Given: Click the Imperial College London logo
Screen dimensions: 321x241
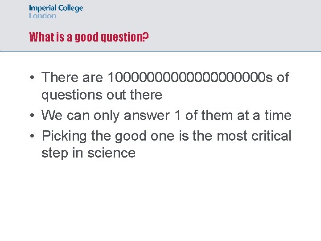Looking at the screenshot, I should pos(56,12).
